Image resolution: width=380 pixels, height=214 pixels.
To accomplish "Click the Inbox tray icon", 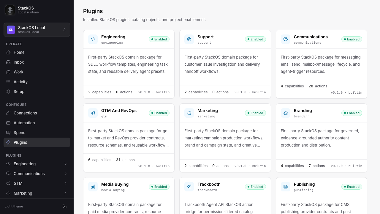I will tap(8, 62).
